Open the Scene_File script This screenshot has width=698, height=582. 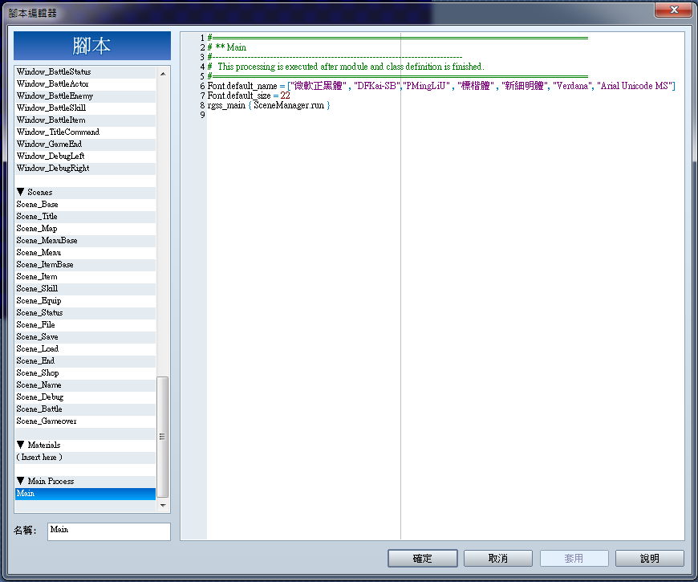coord(86,324)
